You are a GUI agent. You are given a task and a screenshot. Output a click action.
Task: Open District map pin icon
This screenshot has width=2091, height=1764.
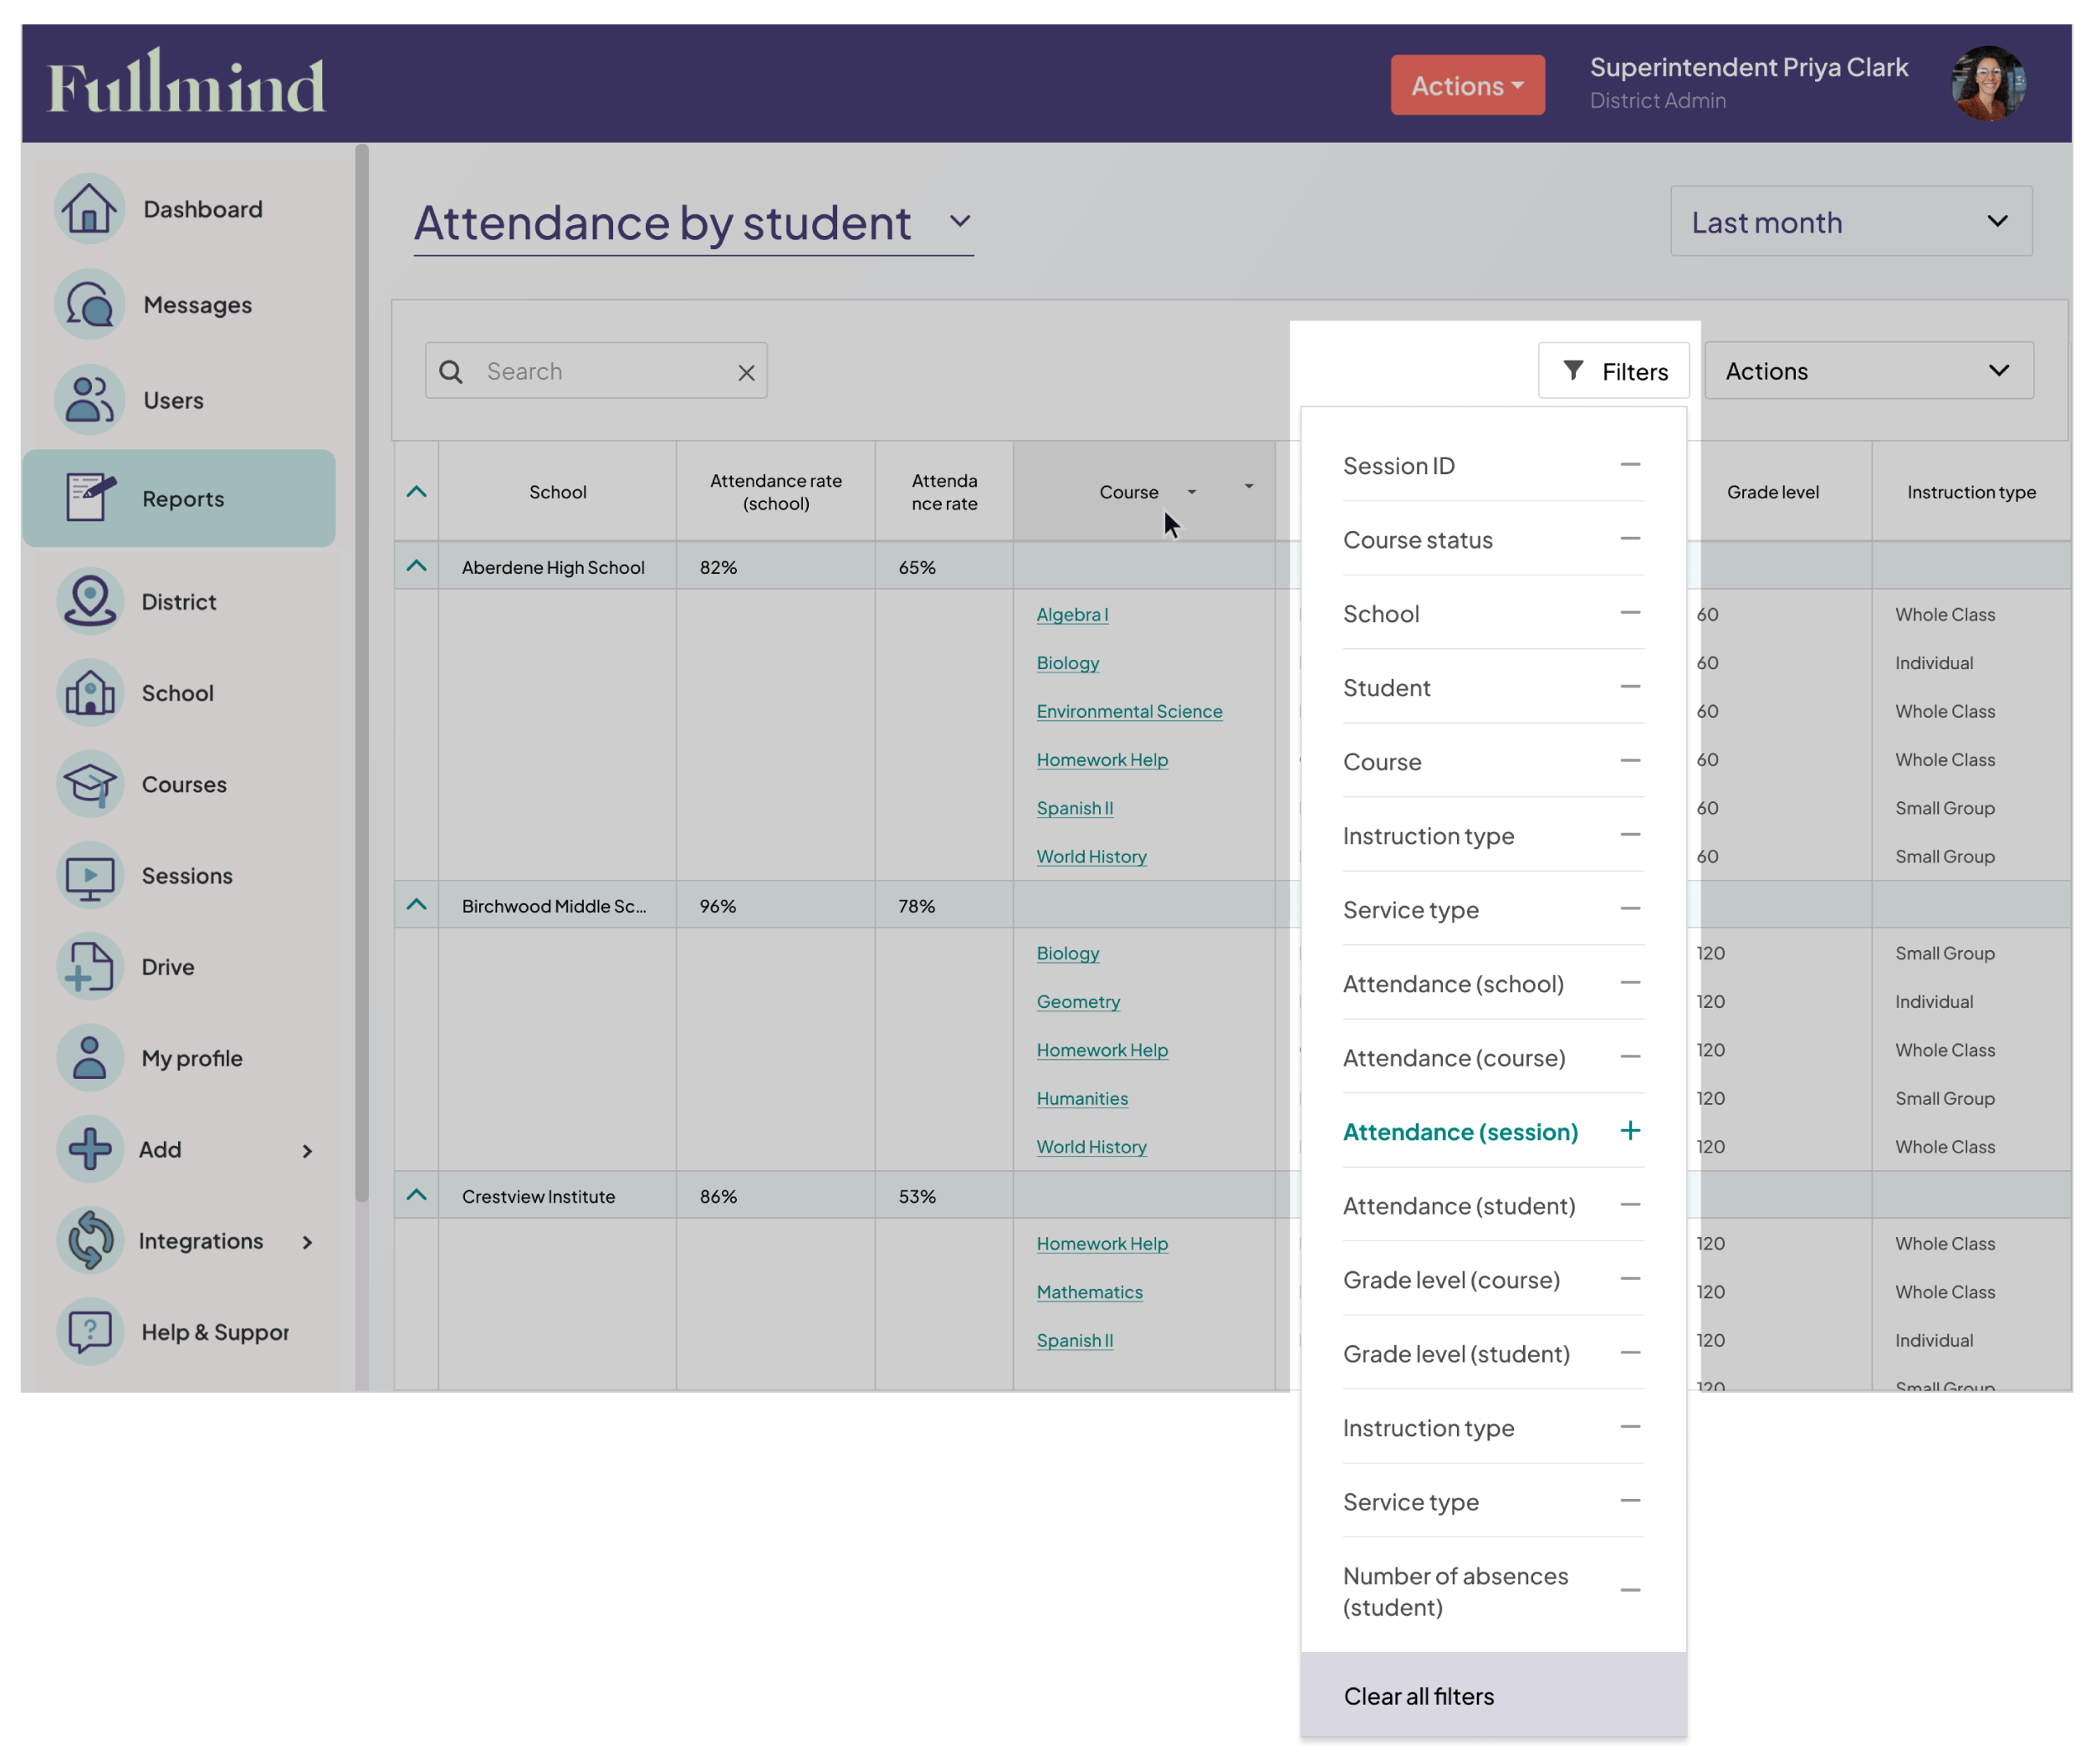pyautogui.click(x=90, y=601)
